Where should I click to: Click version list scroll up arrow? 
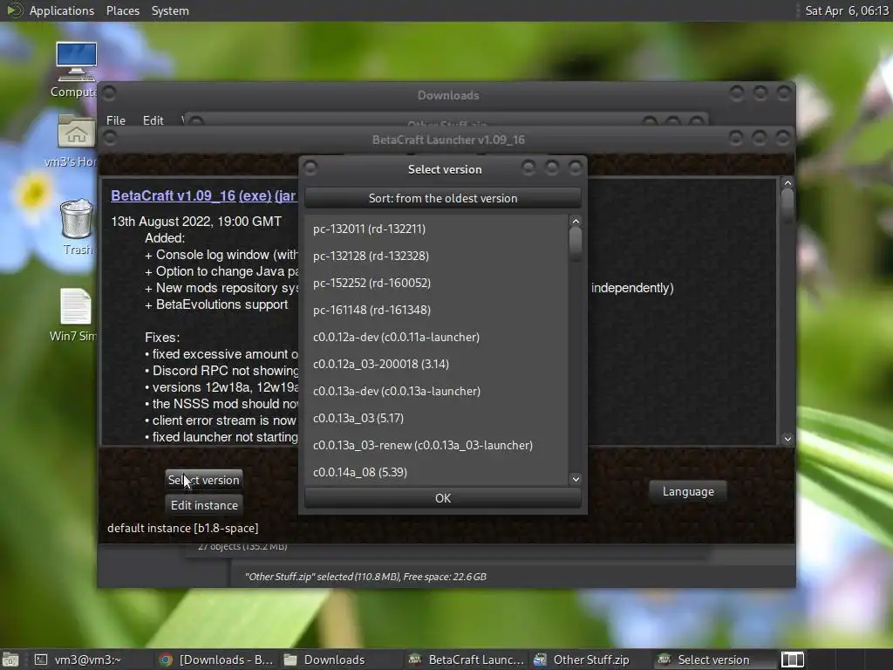pyautogui.click(x=576, y=221)
